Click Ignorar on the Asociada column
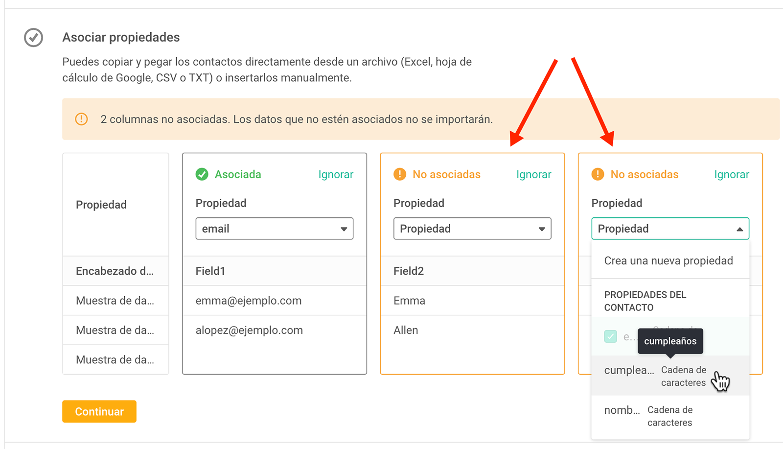This screenshot has height=449, width=783. click(x=336, y=174)
